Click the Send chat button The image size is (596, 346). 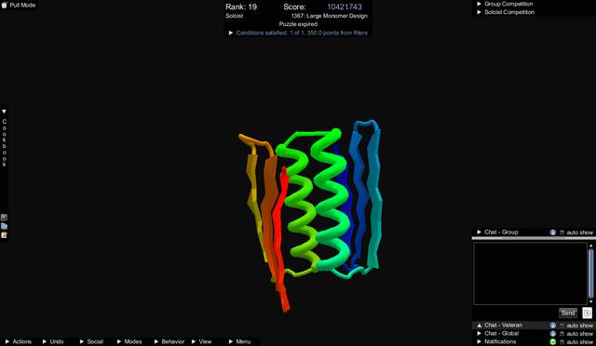pos(568,313)
